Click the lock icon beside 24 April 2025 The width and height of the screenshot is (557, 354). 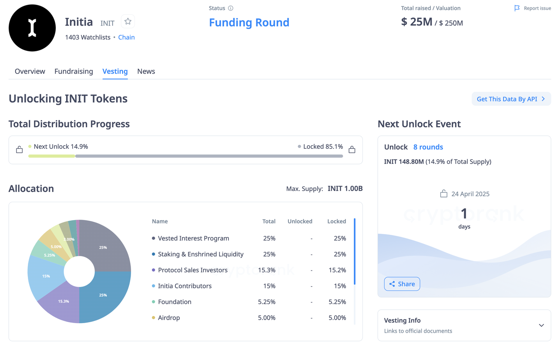tap(443, 194)
